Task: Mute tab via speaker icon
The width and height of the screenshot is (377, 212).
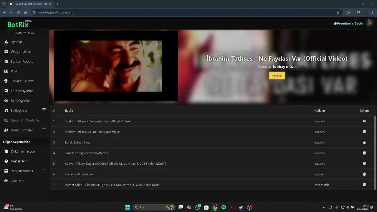Action: tap(45, 4)
